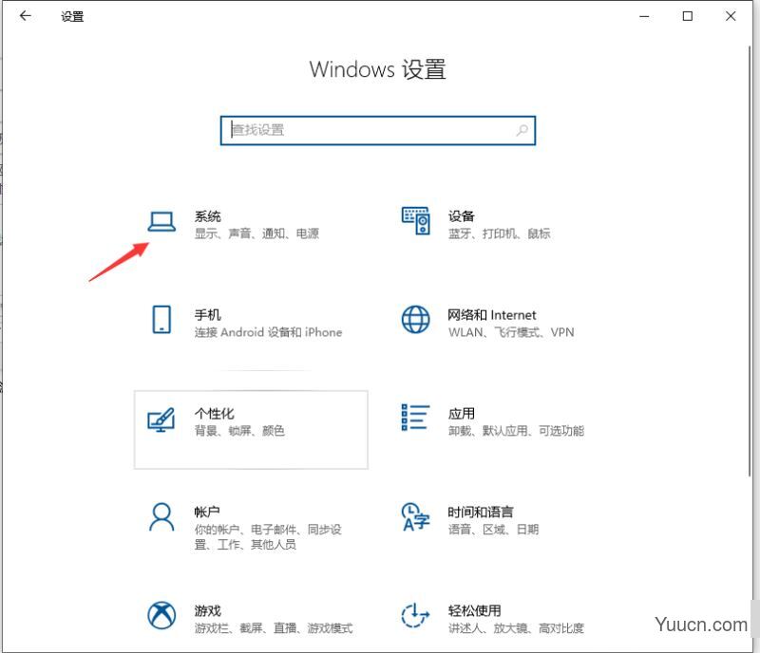Open the 轻松使用 category title
The image size is (760, 653).
[474, 610]
